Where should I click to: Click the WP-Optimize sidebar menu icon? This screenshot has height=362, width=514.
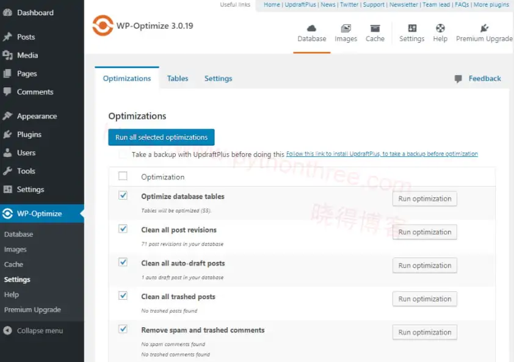click(7, 214)
